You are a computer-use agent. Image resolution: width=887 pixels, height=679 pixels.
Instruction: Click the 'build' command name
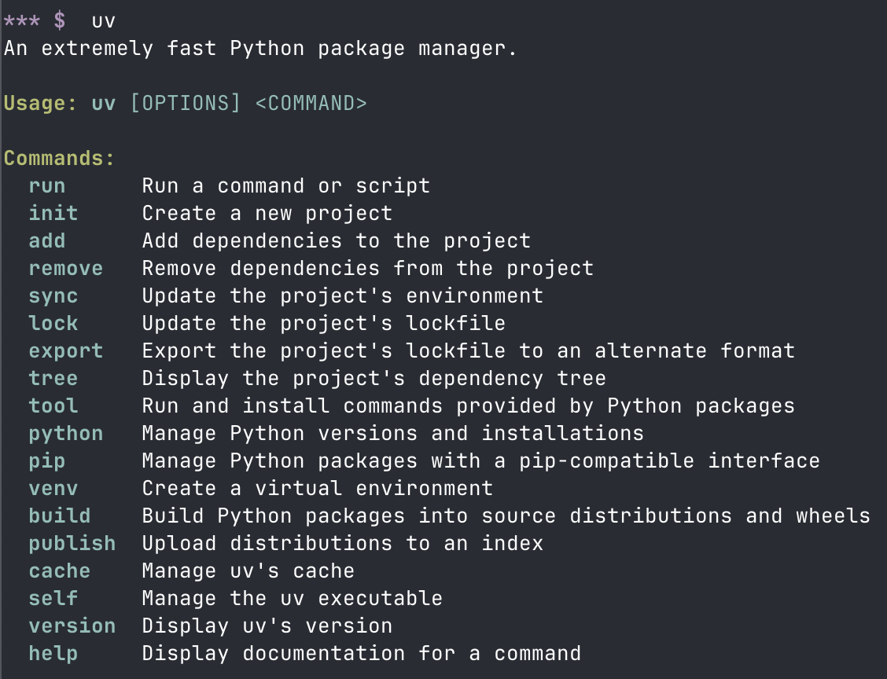(x=60, y=516)
